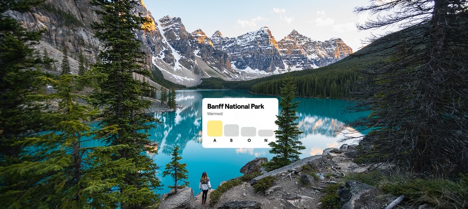Click the 'A' month label
The image size is (468, 209).
click(214, 140)
